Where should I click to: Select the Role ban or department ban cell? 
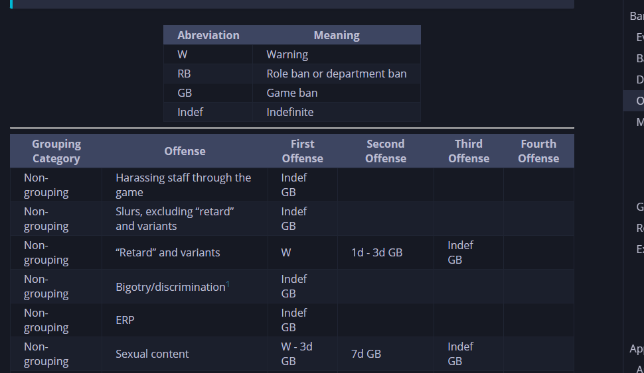click(x=337, y=74)
